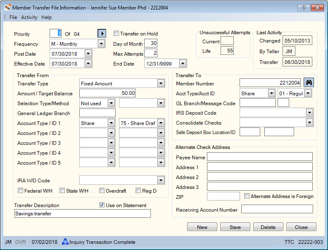This screenshot has height=250, width=328.
Task: Expand the Selection Type 'Not used' dropdown
Action: coord(111,103)
